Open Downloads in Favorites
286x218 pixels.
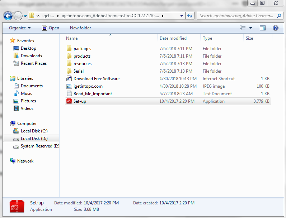(x=31, y=56)
